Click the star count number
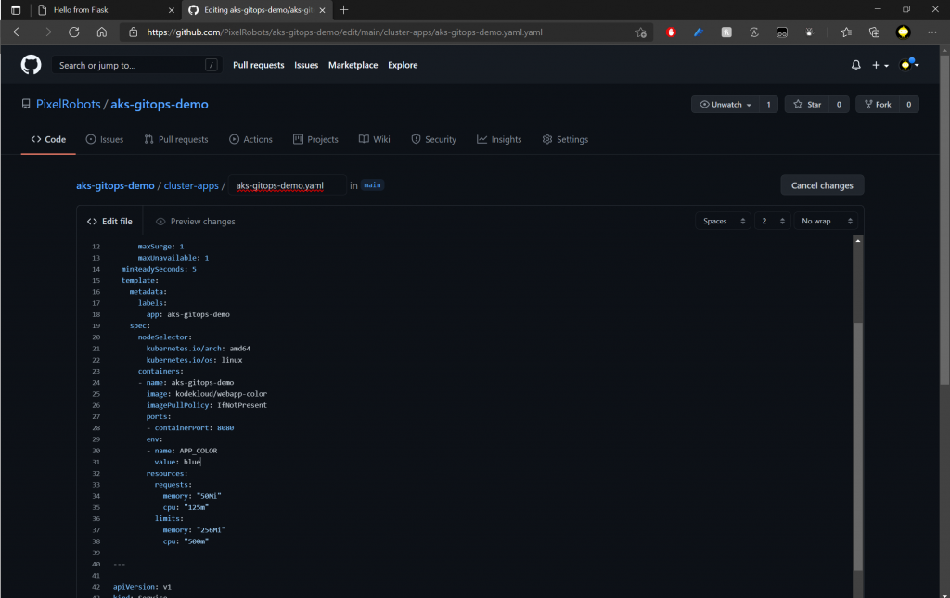The image size is (950, 598). coord(839,104)
